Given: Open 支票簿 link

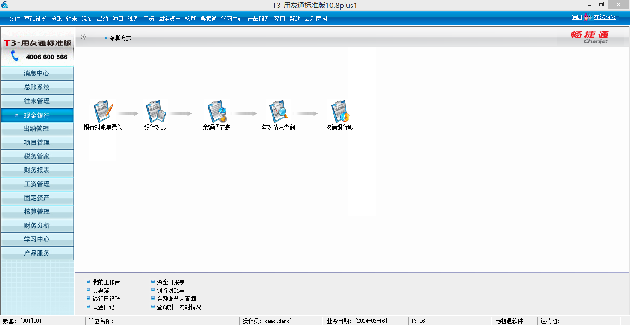Looking at the screenshot, I should click(x=101, y=290).
